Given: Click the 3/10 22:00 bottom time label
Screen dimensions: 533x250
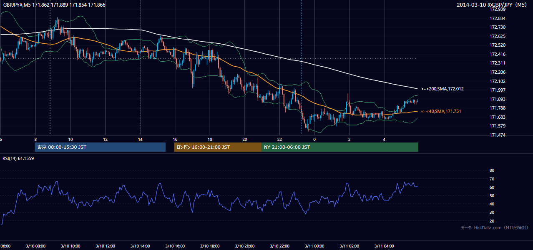Looking at the screenshot, I should [x=279, y=246].
